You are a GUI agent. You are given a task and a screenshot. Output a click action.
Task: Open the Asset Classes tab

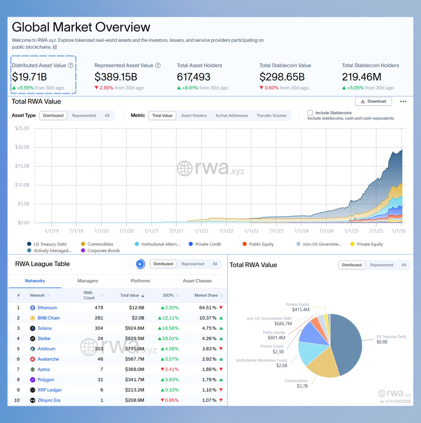point(197,281)
